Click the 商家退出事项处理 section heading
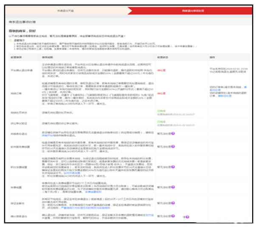This screenshot has height=227, width=256. [x=21, y=21]
